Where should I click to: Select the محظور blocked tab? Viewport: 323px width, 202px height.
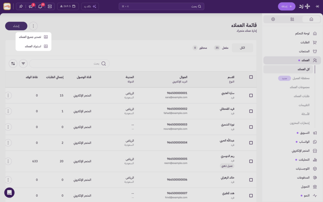(x=200, y=48)
